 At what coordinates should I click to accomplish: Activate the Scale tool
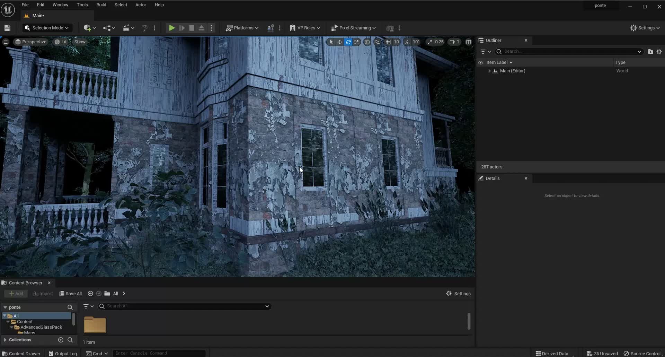pos(357,42)
